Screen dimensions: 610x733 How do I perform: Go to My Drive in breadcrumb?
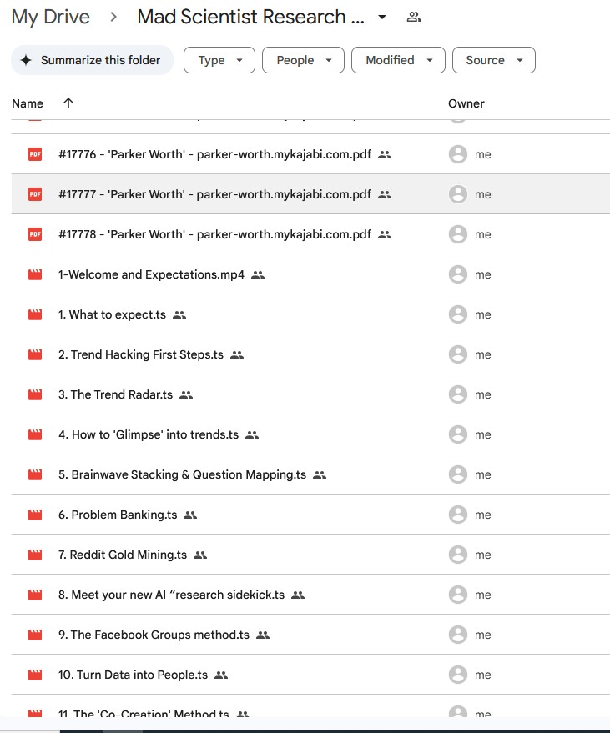pos(51,17)
